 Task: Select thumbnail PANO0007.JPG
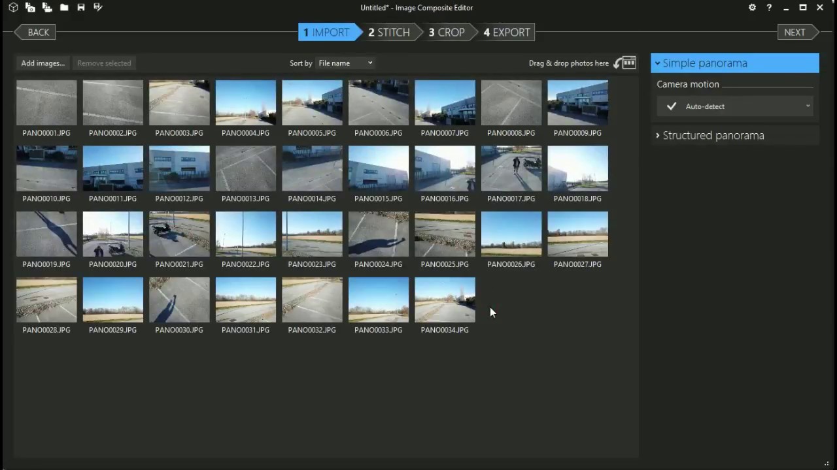click(445, 102)
